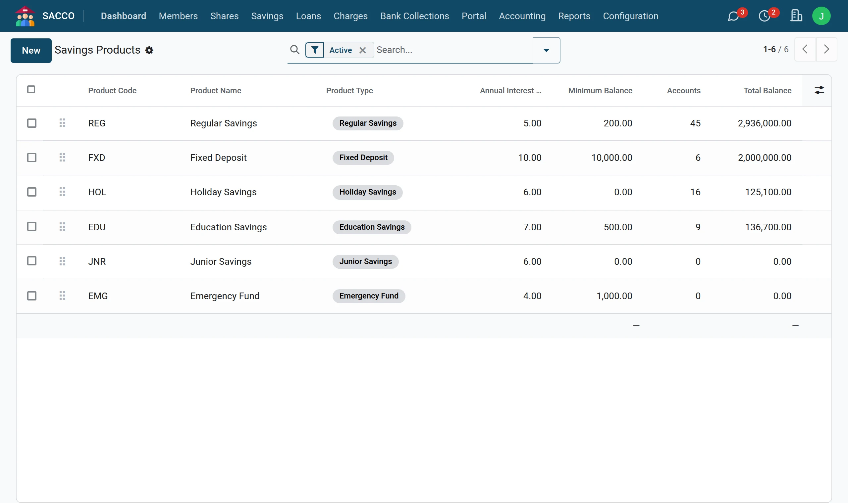Click the 2,936,000.00 total balance cell

click(x=765, y=123)
